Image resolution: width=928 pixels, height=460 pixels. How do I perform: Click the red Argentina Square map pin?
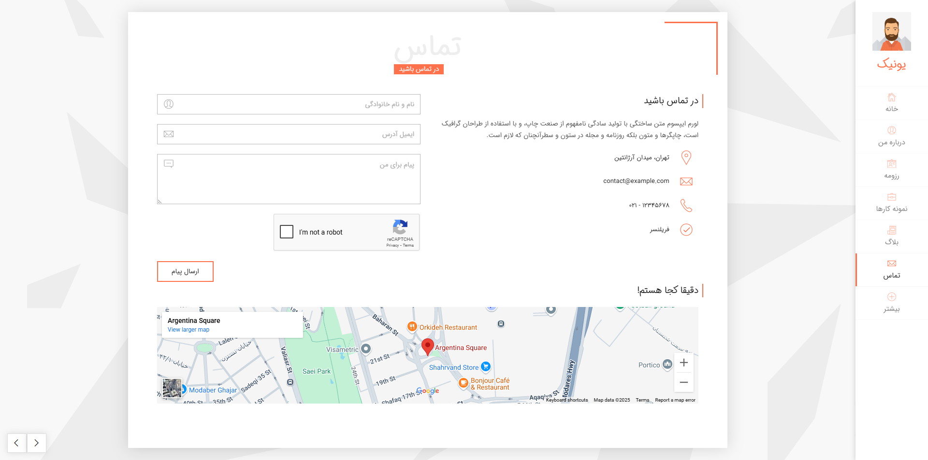pyautogui.click(x=427, y=346)
